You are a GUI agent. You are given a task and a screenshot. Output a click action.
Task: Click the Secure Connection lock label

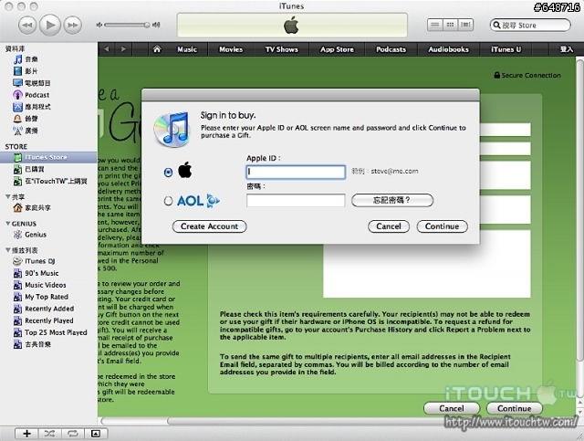click(x=527, y=75)
